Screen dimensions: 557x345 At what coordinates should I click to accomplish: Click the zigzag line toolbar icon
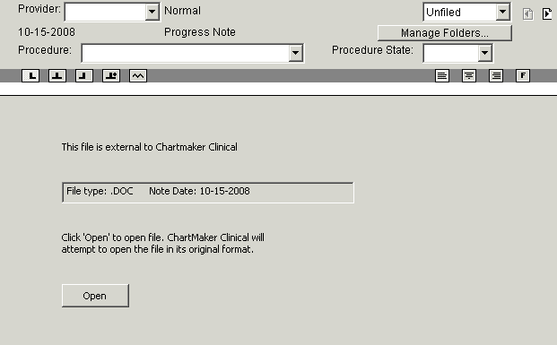138,75
